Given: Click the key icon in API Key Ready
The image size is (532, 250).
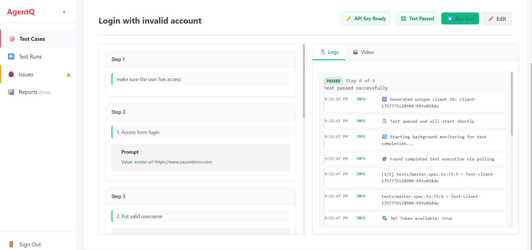Looking at the screenshot, I should 349,18.
